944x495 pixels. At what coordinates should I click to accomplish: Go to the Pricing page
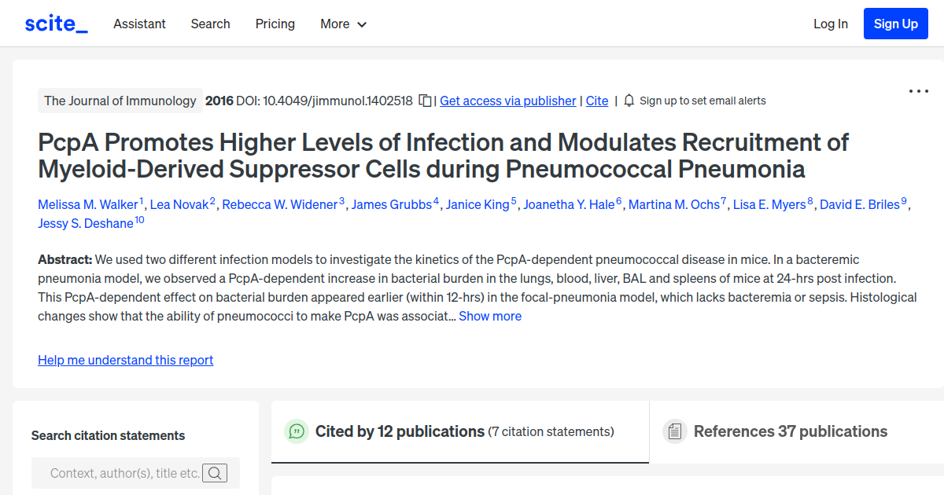(x=275, y=24)
